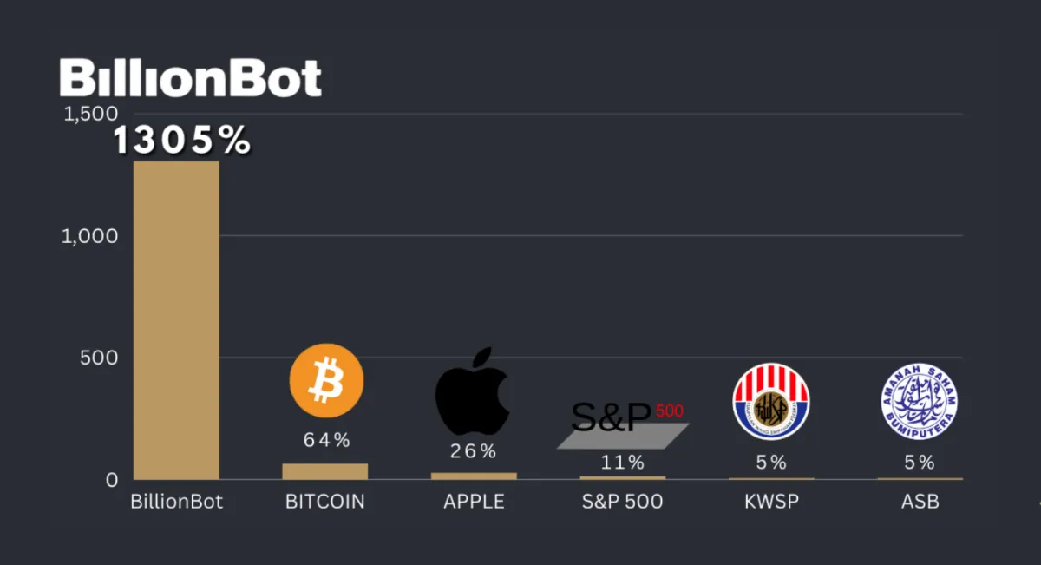This screenshot has height=565, width=1041.
Task: Click the 26% Apple value label
Action: coord(473,451)
